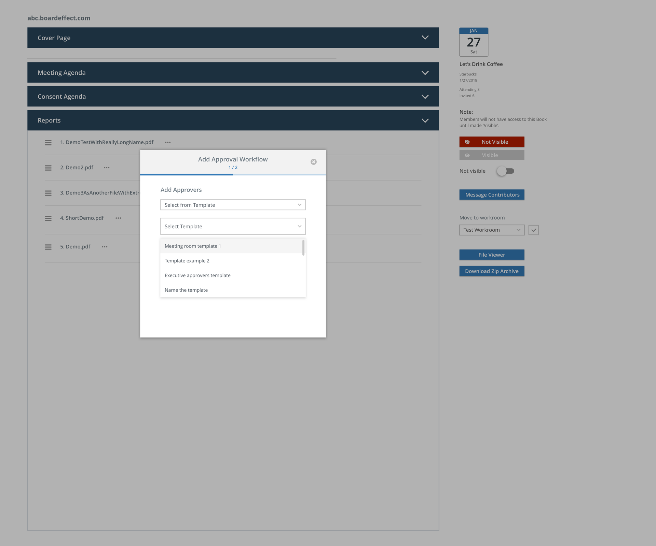This screenshot has width=656, height=546.
Task: Choose Executive approvers template option
Action: (197, 275)
